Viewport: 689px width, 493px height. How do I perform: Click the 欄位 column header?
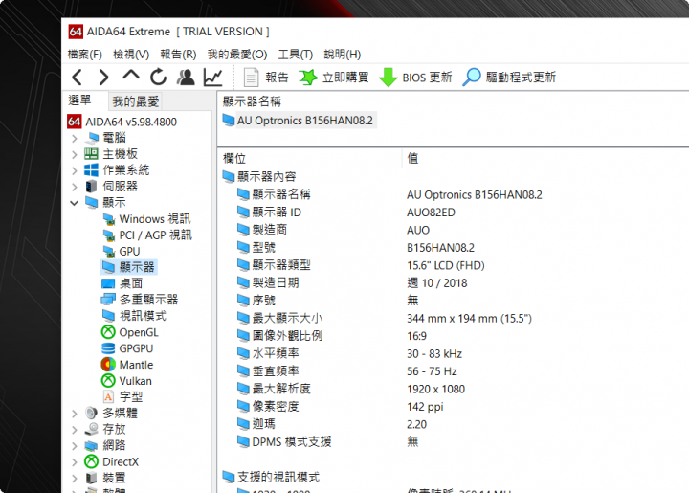(x=234, y=158)
